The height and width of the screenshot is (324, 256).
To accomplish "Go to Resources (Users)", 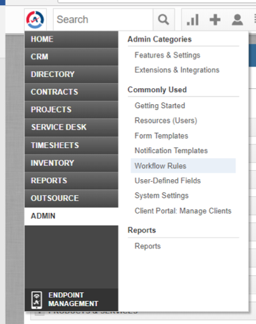I will click(166, 121).
